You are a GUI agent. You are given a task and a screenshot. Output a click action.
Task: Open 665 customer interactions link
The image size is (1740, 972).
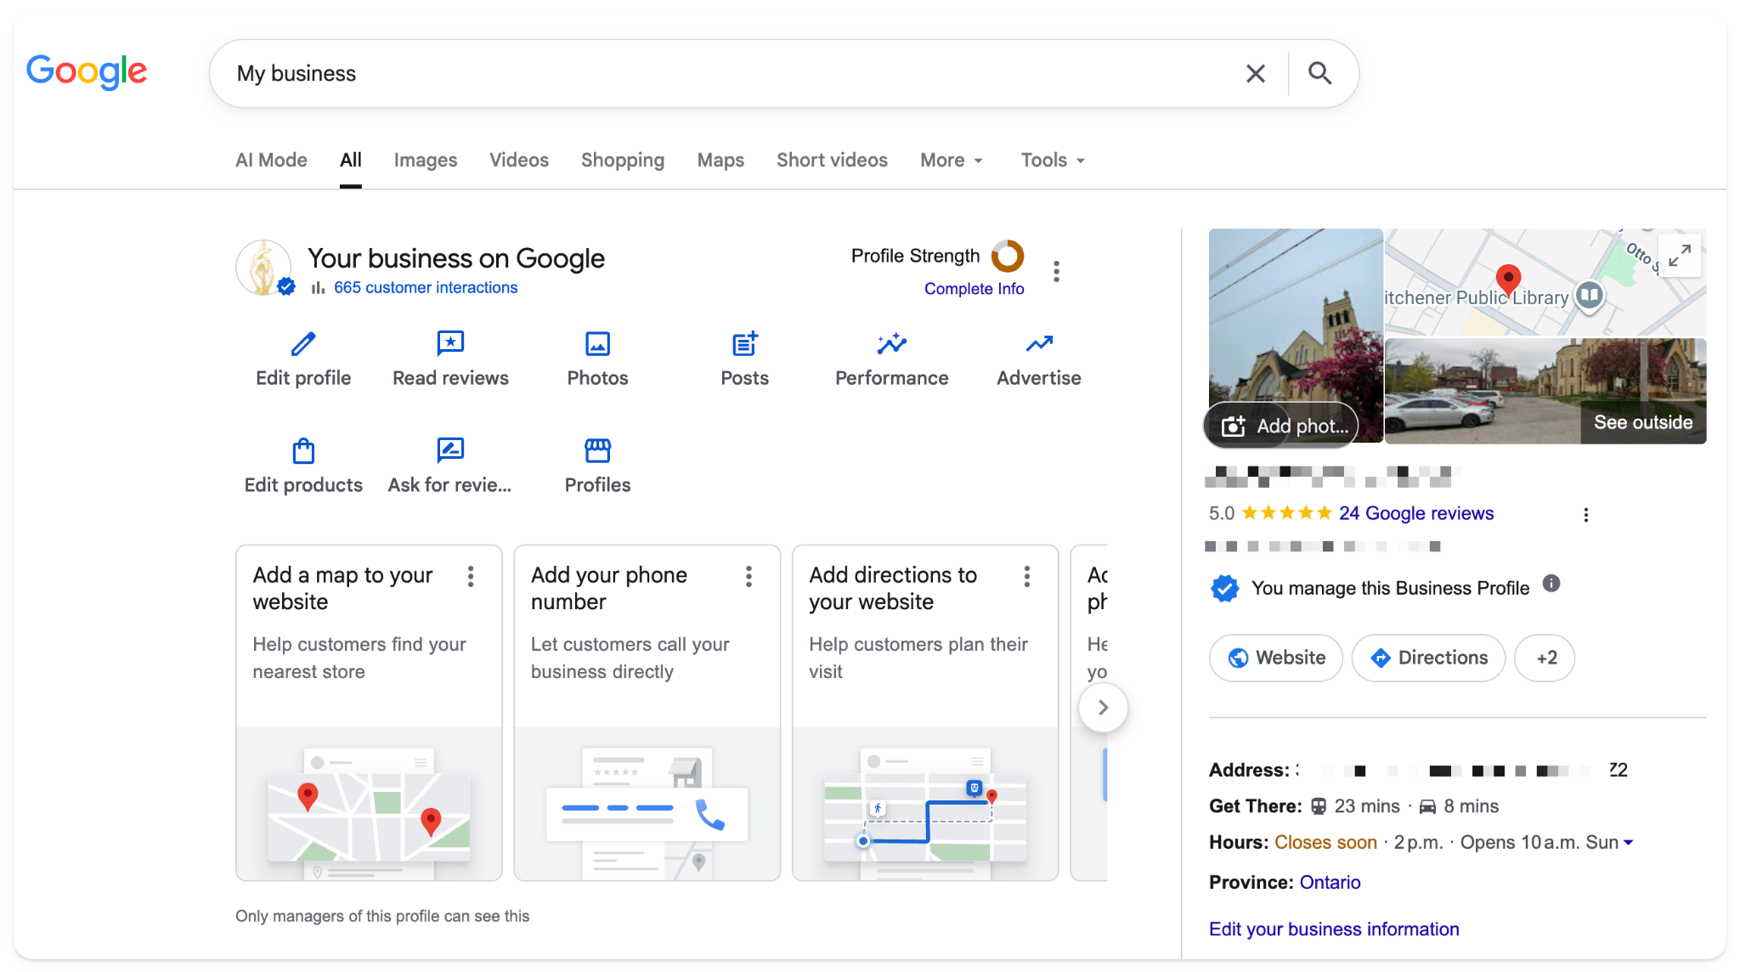pyautogui.click(x=426, y=288)
